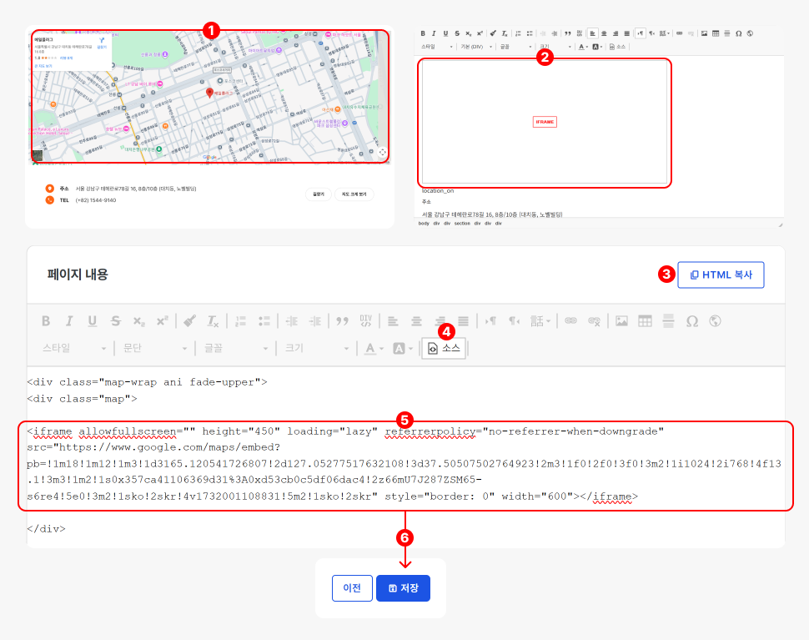Apply underline using the lower toolbar

coord(93,321)
